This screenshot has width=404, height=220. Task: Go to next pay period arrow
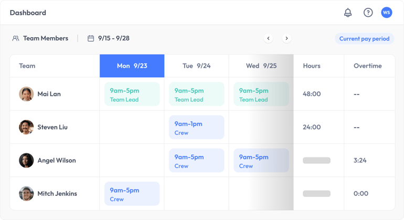click(x=286, y=38)
